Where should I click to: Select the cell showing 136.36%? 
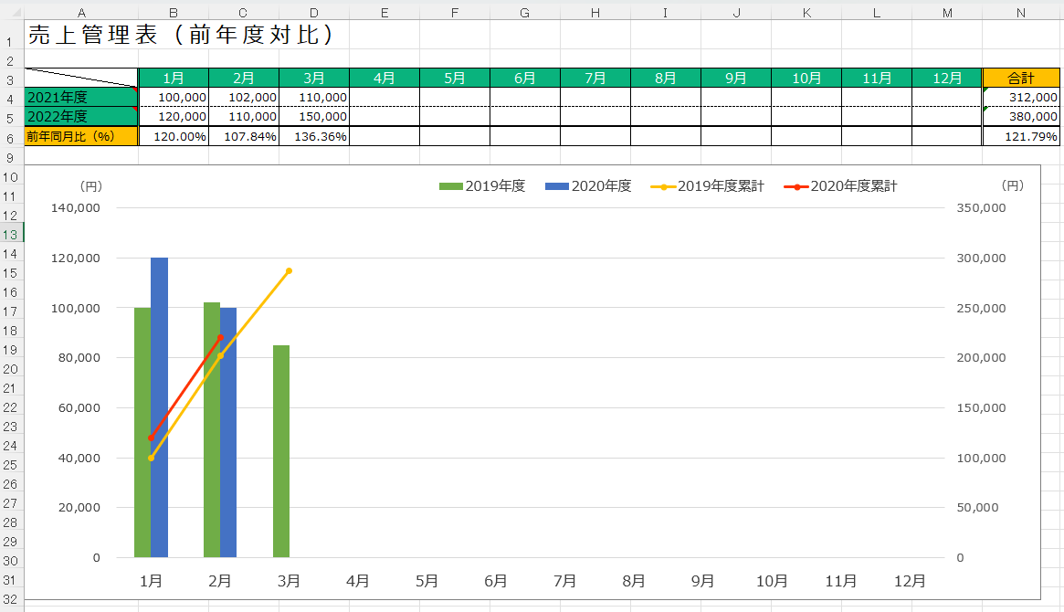[313, 136]
